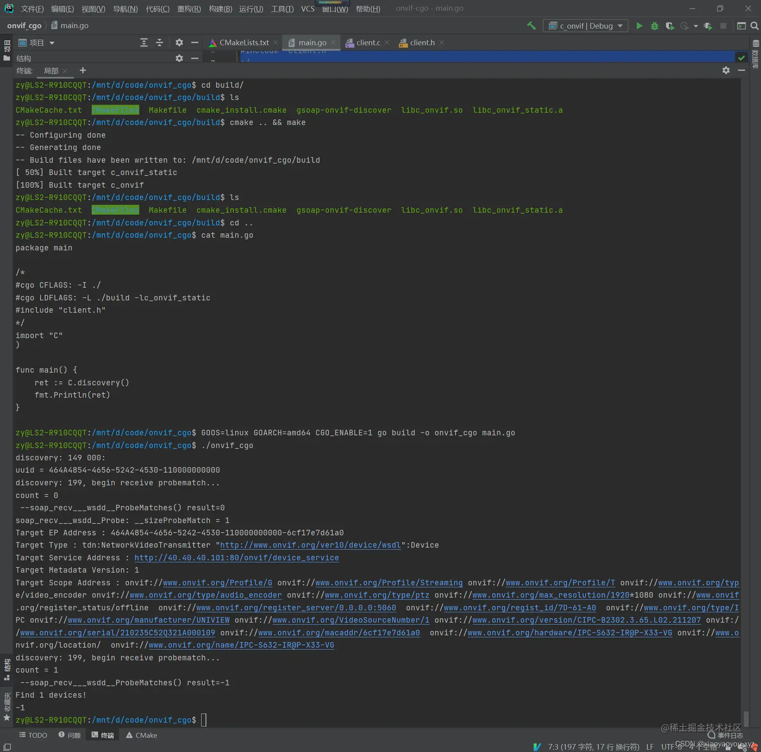Open Target Service Address device_service link
The width and height of the screenshot is (761, 752).
tap(237, 558)
